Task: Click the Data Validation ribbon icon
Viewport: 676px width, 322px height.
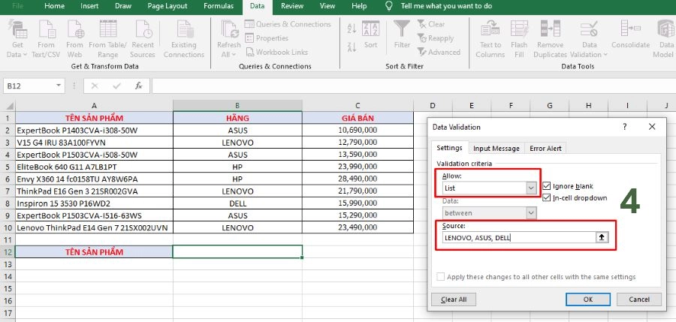Action: tap(589, 29)
